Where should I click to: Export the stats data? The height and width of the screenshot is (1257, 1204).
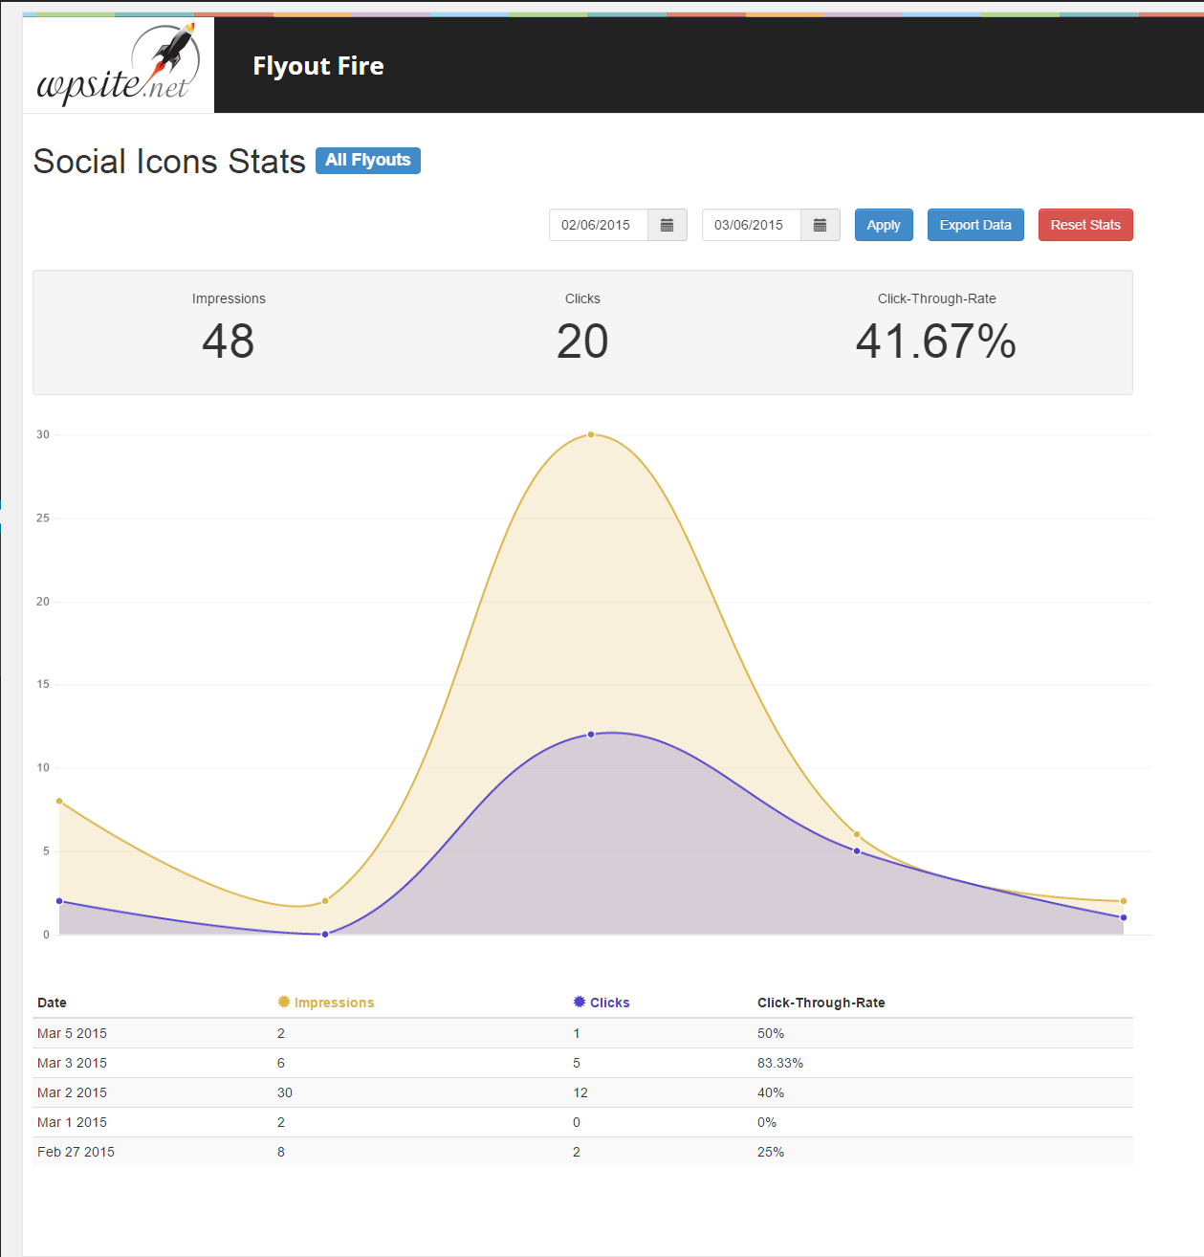975,225
